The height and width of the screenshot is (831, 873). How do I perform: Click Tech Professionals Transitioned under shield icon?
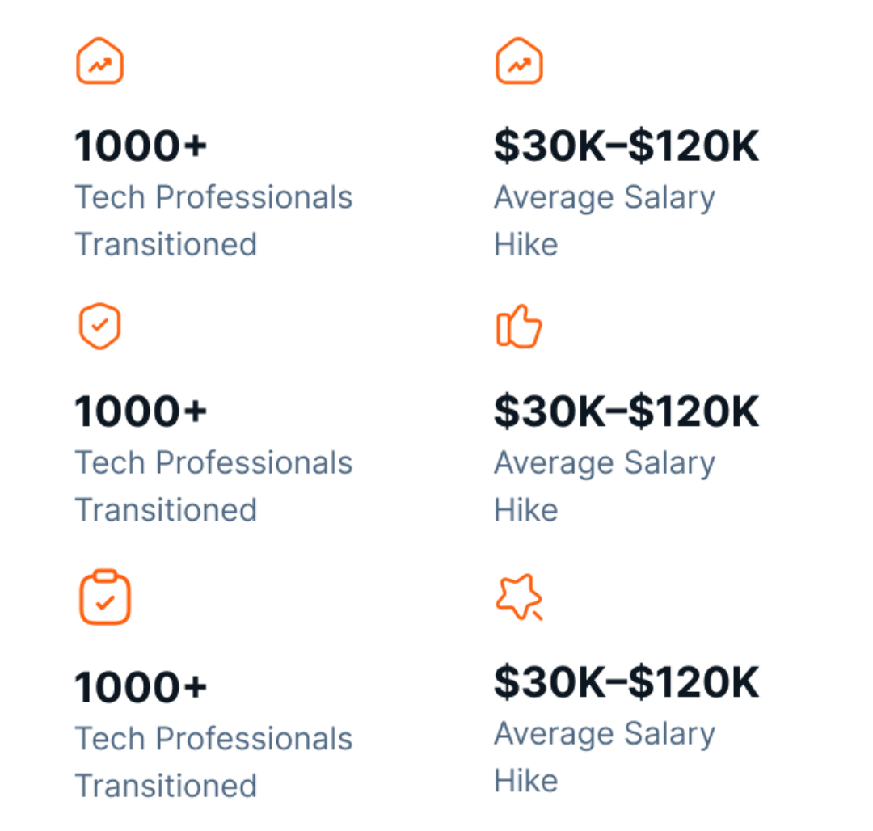coord(213,486)
